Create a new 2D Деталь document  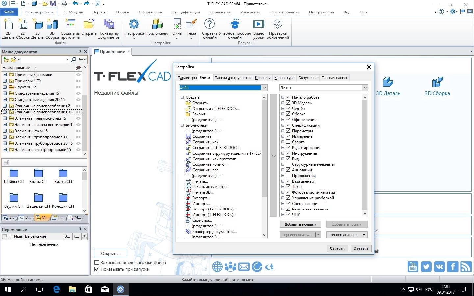click(8, 29)
